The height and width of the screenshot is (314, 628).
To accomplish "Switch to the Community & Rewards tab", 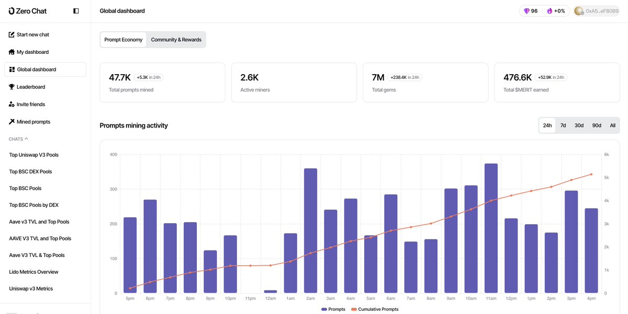I will click(x=176, y=39).
